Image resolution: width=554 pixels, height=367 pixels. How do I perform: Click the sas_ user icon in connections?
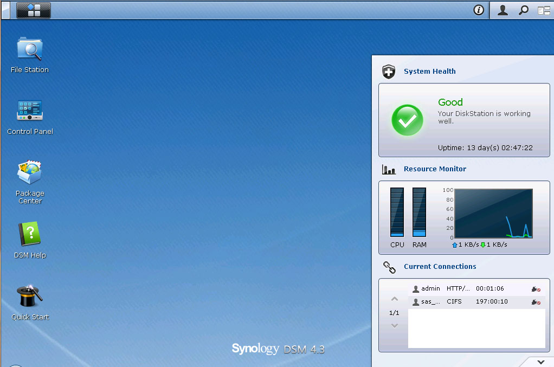pyautogui.click(x=416, y=301)
